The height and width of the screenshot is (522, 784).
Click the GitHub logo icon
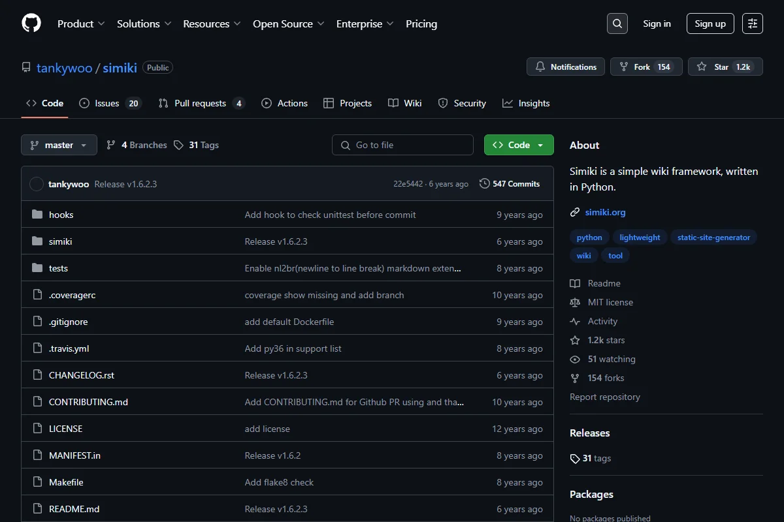point(31,23)
